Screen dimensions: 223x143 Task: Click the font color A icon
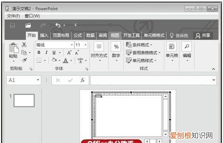[66, 60]
